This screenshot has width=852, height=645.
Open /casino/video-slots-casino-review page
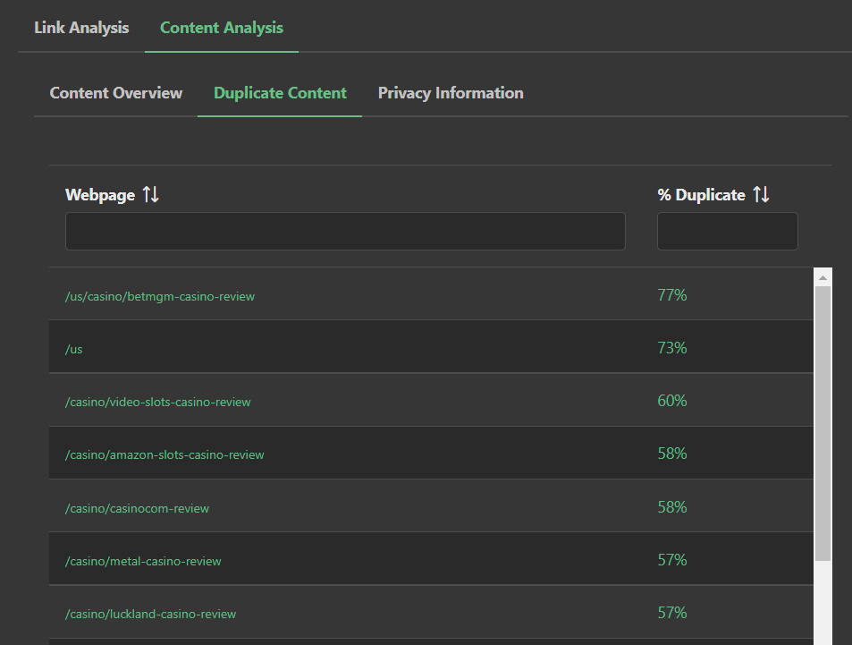tap(158, 401)
